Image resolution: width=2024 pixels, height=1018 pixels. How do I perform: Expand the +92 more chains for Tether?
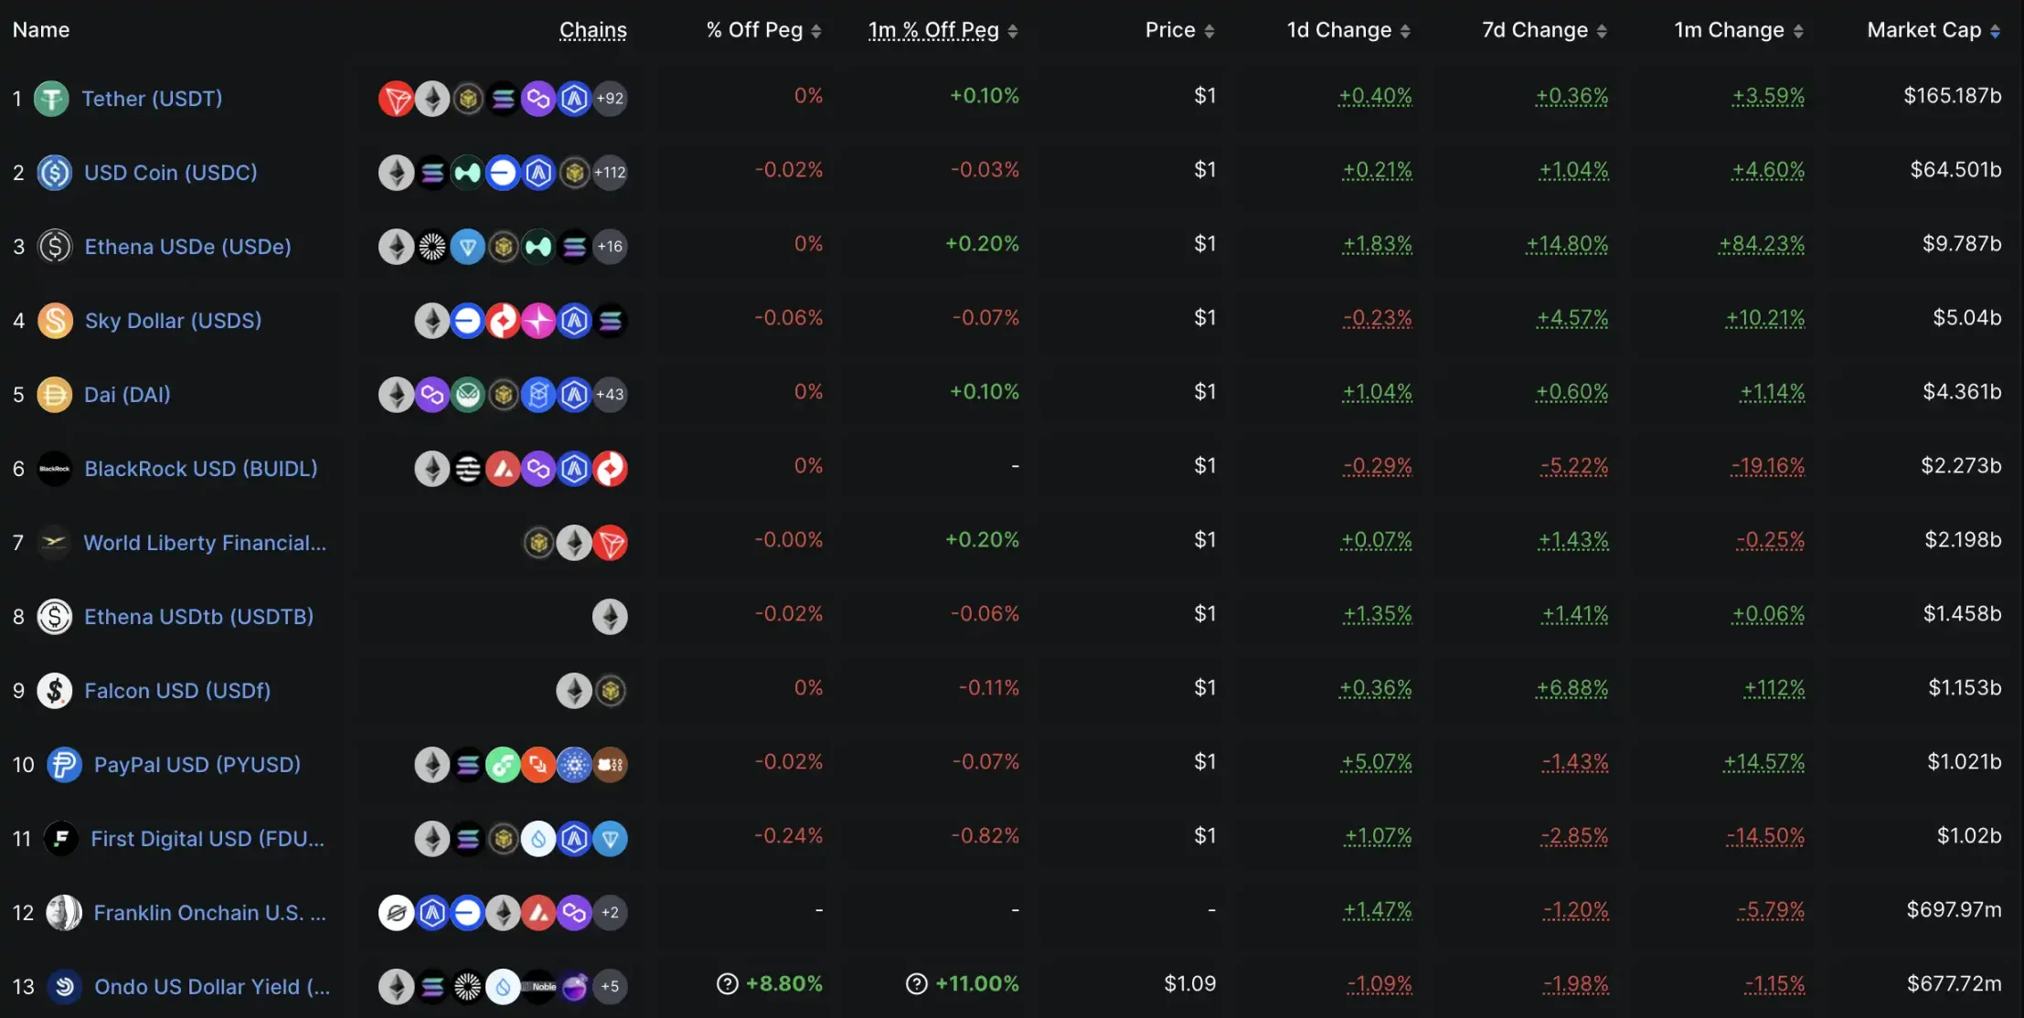pos(610,99)
